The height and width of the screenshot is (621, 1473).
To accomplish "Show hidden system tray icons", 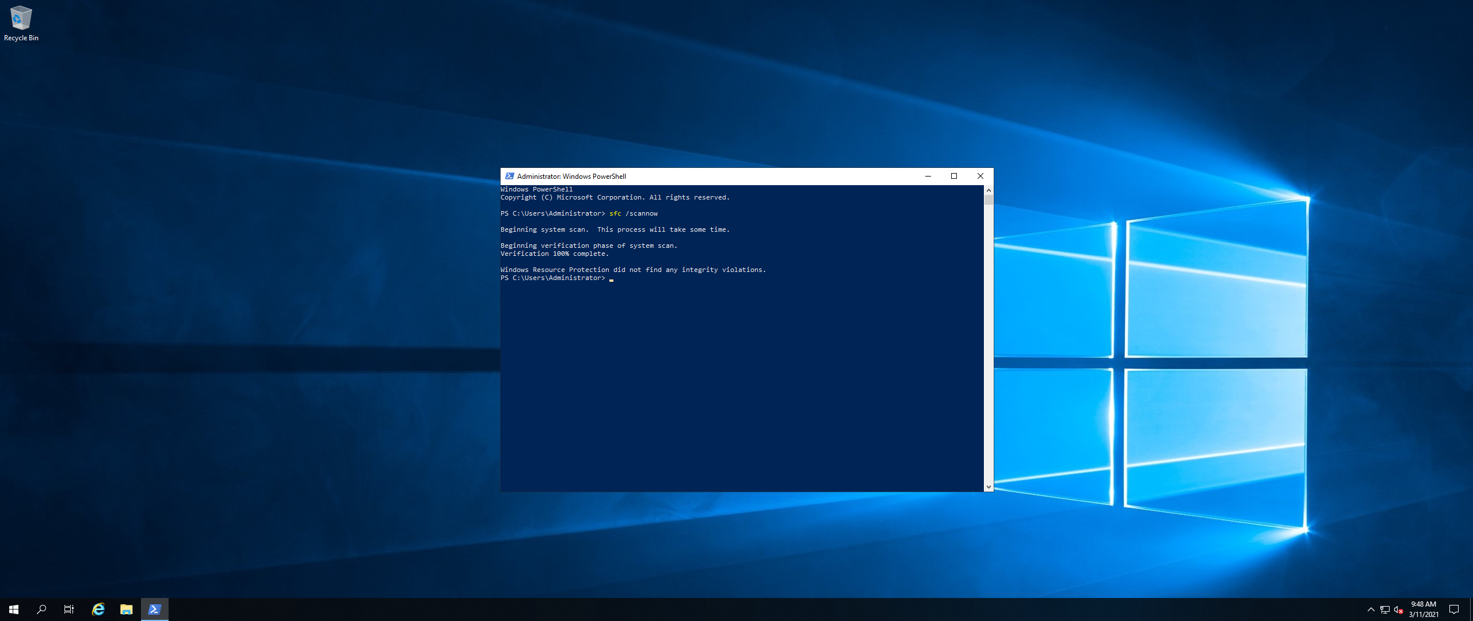I will (1371, 609).
